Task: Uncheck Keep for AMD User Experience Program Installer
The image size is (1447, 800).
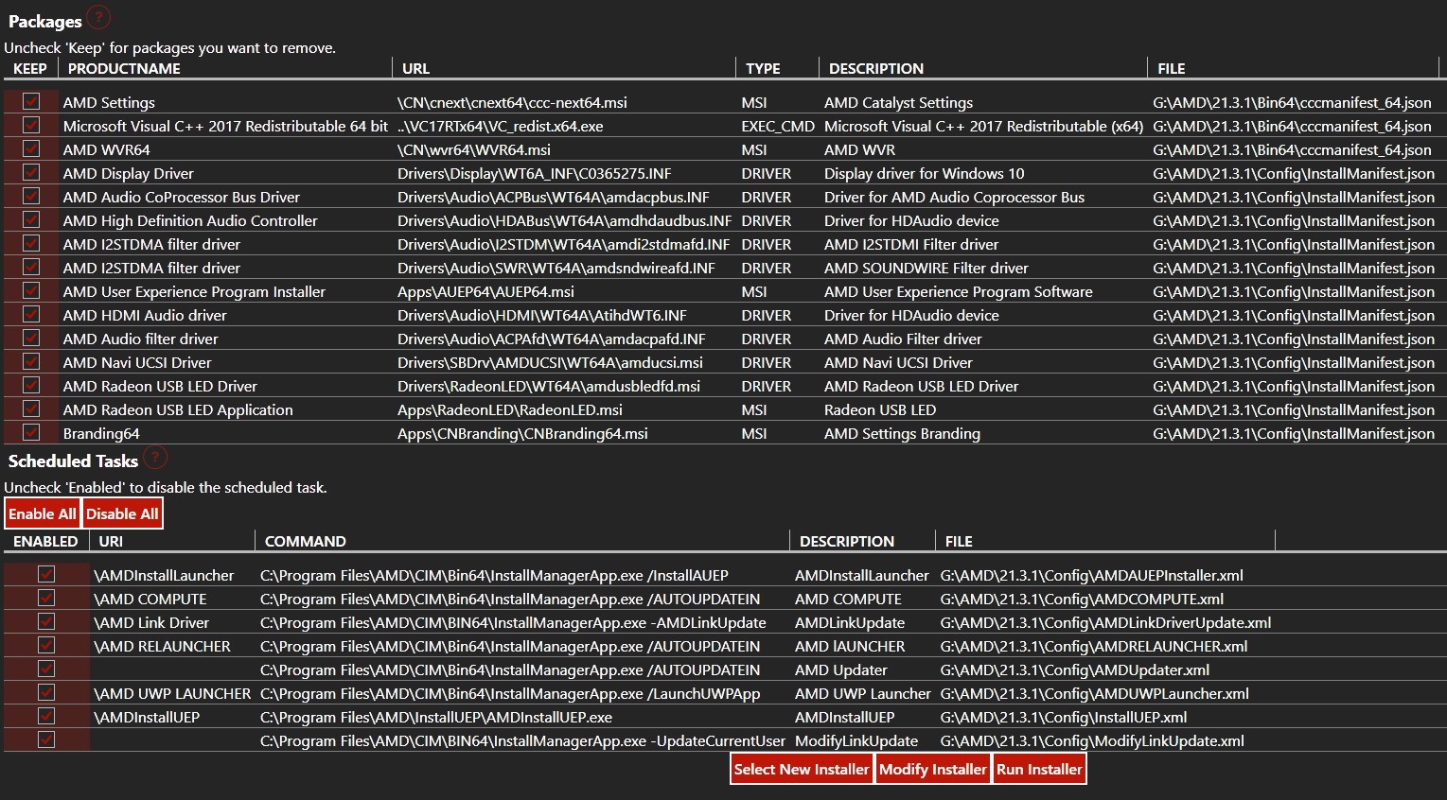Action: (31, 290)
